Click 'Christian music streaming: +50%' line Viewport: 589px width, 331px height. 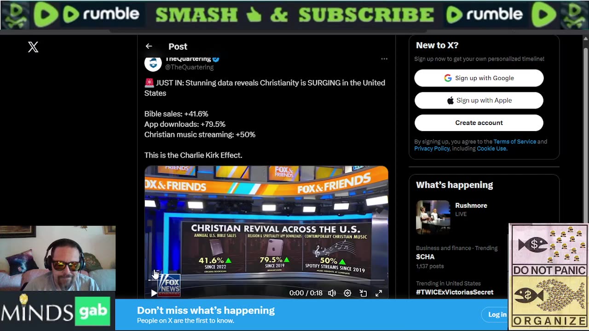pos(200,135)
